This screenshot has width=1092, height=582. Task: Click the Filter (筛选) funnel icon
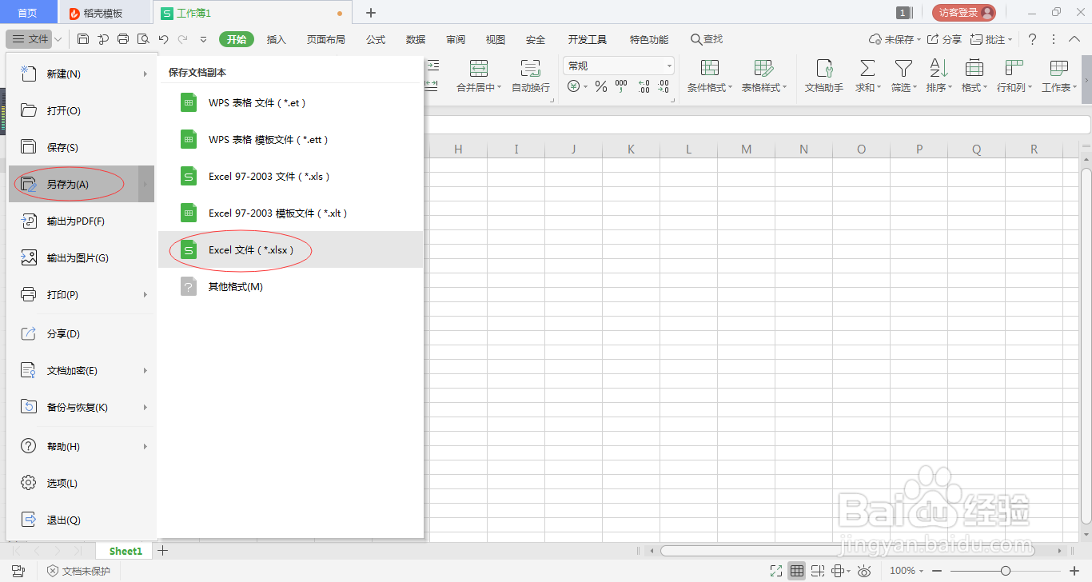pyautogui.click(x=903, y=68)
